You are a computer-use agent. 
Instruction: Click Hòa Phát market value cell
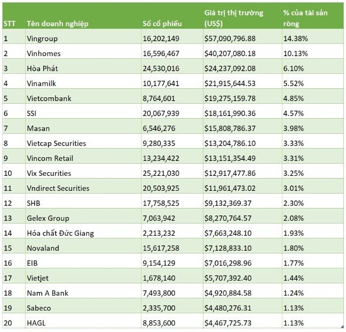pos(242,68)
